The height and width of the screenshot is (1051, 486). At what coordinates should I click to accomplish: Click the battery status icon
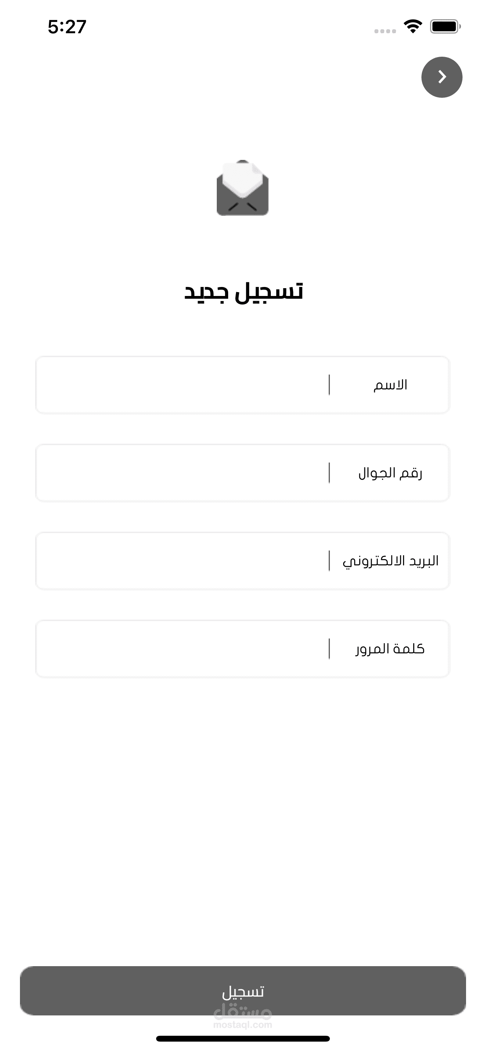pyautogui.click(x=445, y=27)
